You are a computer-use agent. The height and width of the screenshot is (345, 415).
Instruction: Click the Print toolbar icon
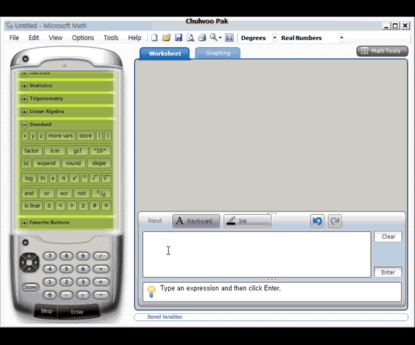coord(202,37)
